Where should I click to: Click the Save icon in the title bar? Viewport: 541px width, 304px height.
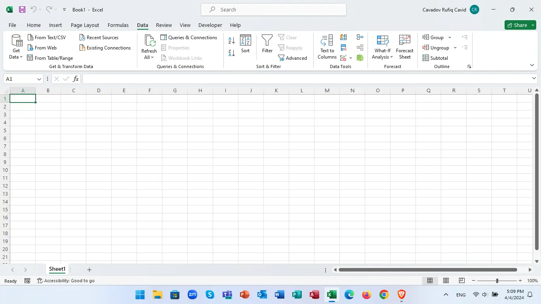22,9
